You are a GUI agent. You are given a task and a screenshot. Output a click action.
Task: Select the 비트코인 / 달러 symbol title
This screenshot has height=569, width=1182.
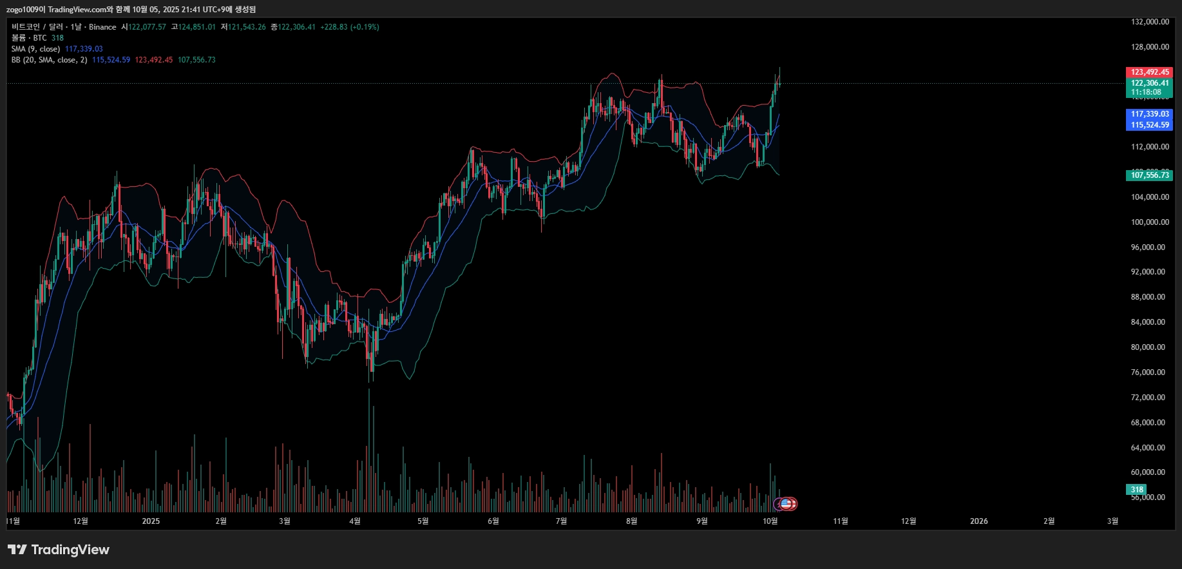[x=37, y=27]
